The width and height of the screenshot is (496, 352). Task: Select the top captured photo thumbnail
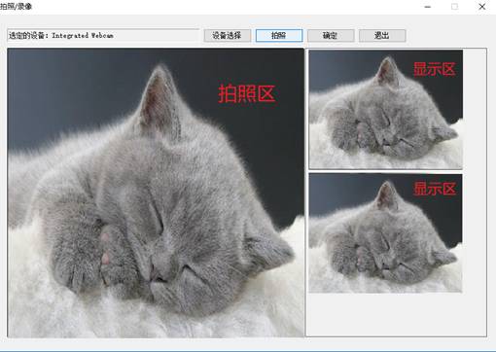(385, 110)
